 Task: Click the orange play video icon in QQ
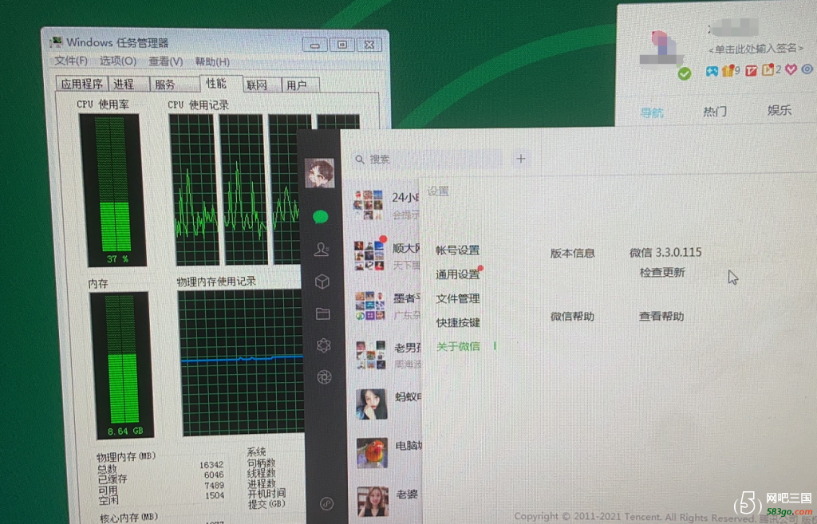(768, 70)
